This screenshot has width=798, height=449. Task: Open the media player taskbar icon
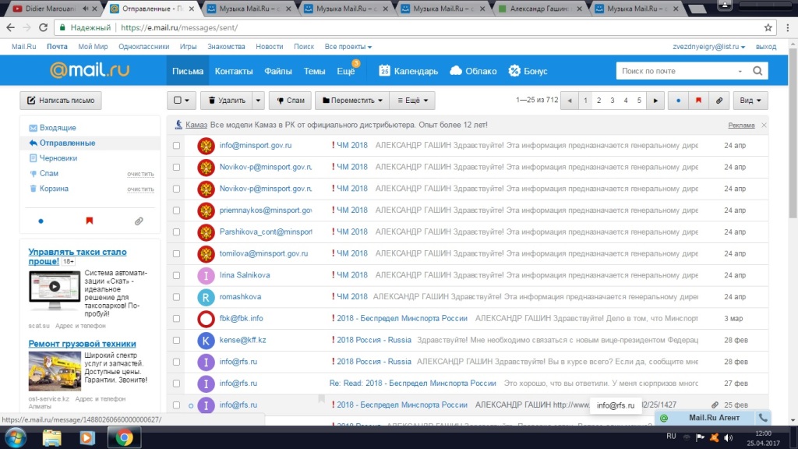click(87, 438)
